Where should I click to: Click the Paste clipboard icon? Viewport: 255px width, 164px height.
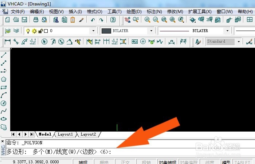tap(73, 20)
